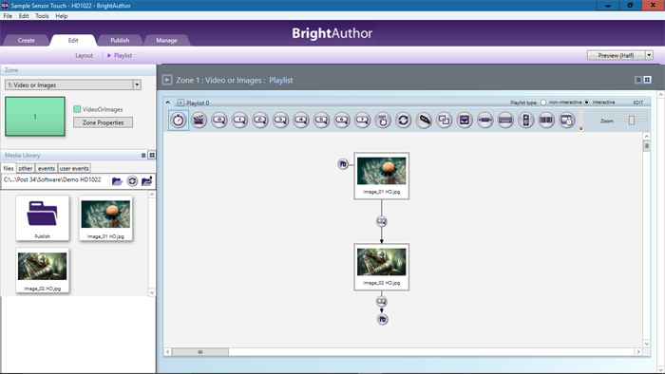665x374 pixels.
Task: Switch to the Publish tab
Action: pos(120,40)
